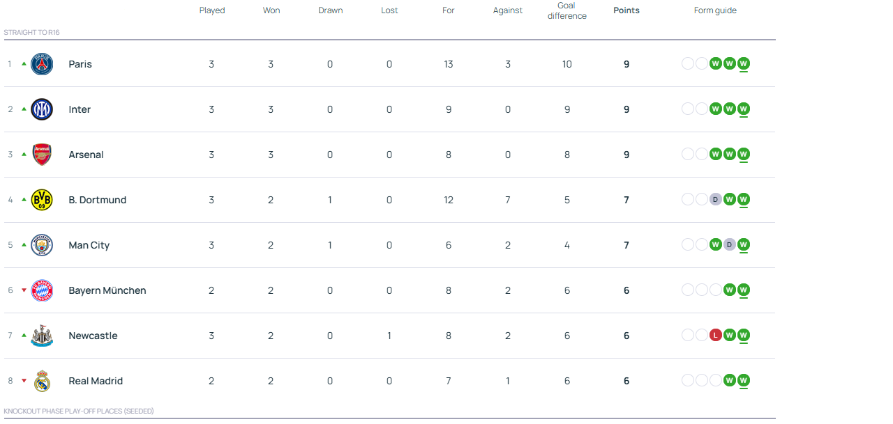Select the Real Madrid crest
The image size is (893, 424).
pyautogui.click(x=42, y=381)
